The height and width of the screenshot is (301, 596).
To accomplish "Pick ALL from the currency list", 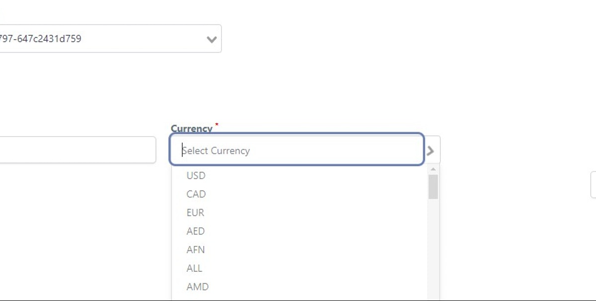I will coord(195,268).
